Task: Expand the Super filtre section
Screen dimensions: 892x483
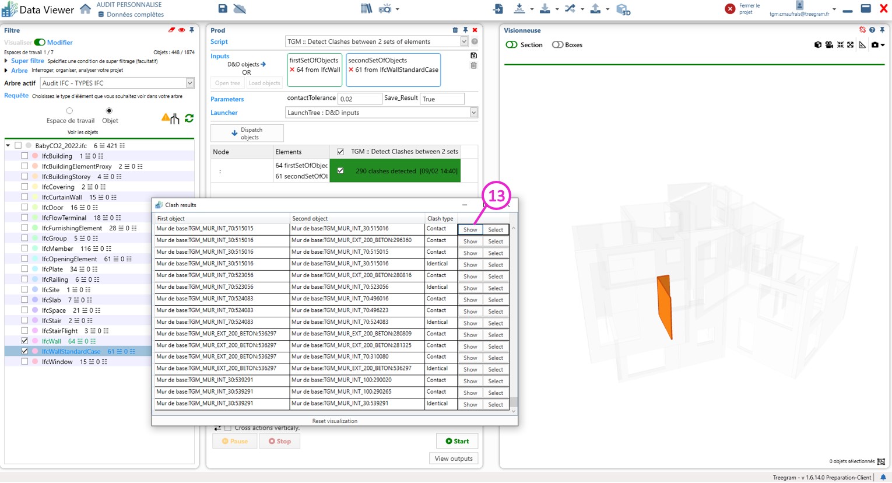Action: [6, 61]
